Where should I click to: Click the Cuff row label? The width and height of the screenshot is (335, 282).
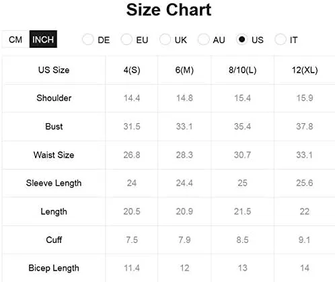click(x=54, y=240)
